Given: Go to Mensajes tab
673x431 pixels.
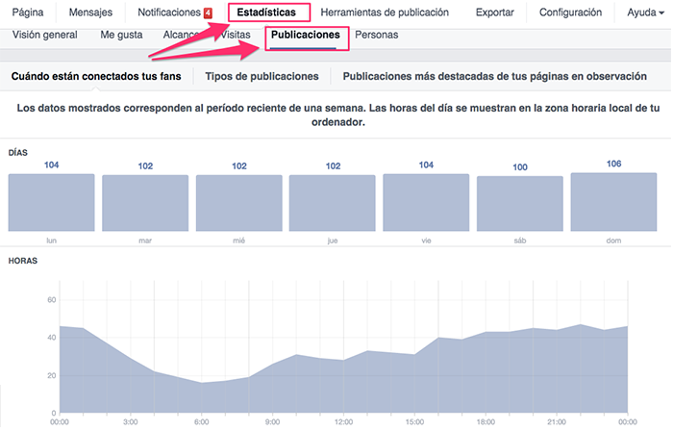Looking at the screenshot, I should coord(91,13).
